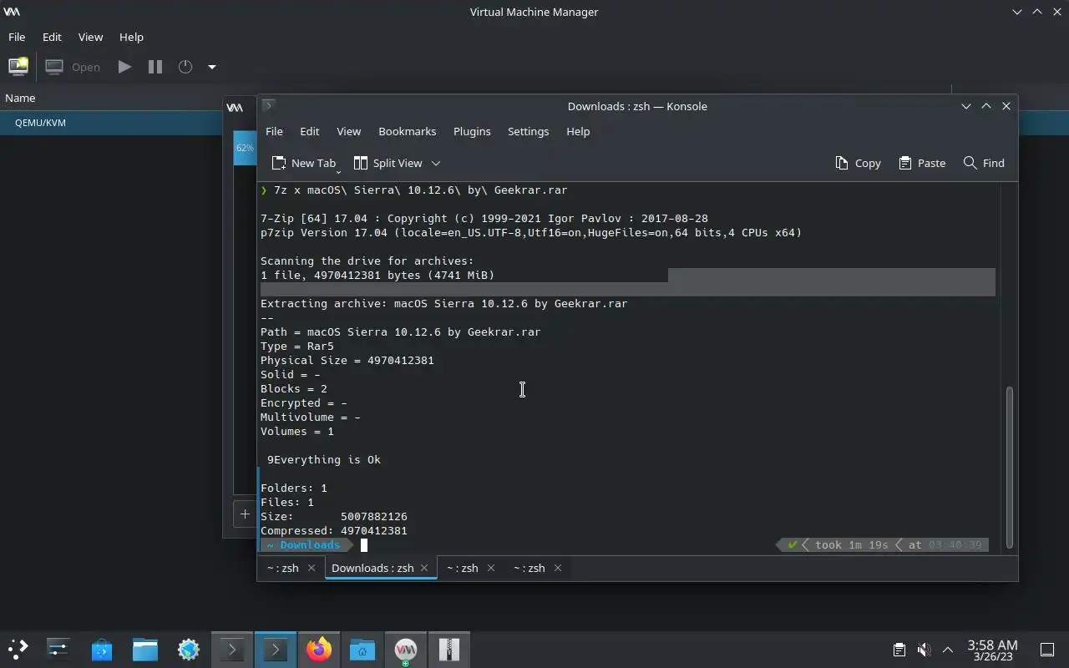Screen dimensions: 1069x668
Task: Open Konsole View menu
Action: (x=348, y=131)
